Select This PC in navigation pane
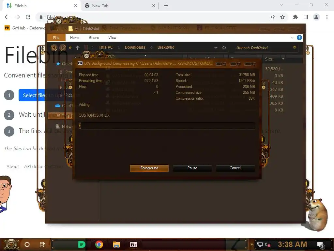334x251 pixels. [x=60, y=116]
